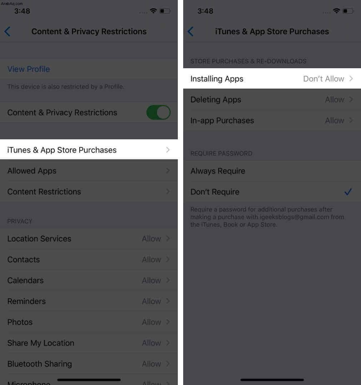The height and width of the screenshot is (385, 361).
Task: Tap chevron next to Installing Apps Don't Allow
Action: tap(351, 79)
